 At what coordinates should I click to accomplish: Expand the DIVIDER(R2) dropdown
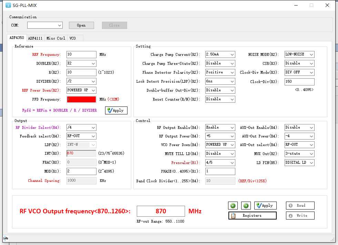tap(81, 81)
